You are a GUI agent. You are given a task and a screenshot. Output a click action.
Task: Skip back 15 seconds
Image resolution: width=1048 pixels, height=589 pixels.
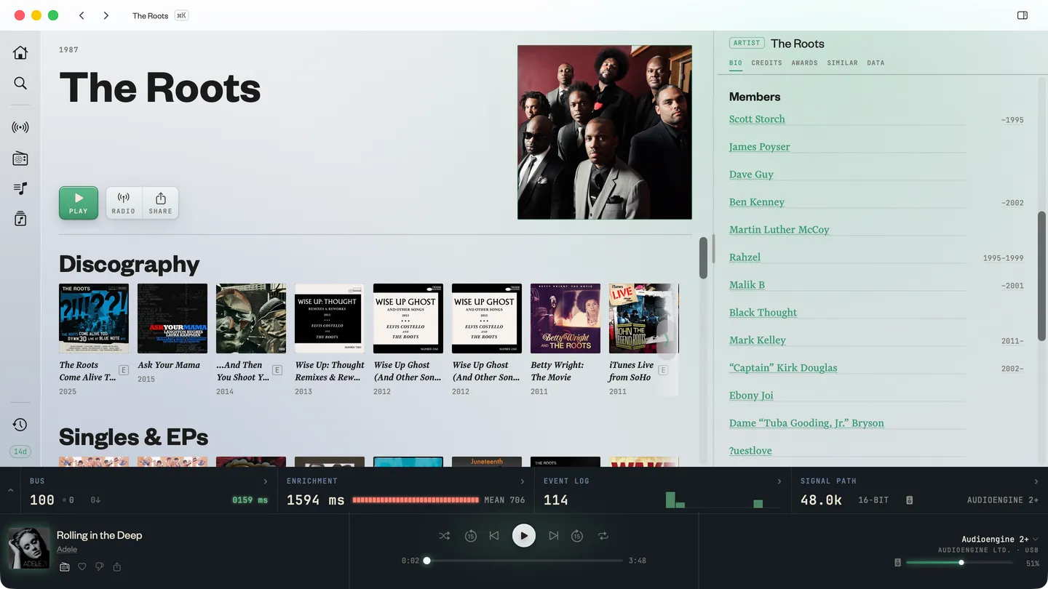tap(470, 536)
